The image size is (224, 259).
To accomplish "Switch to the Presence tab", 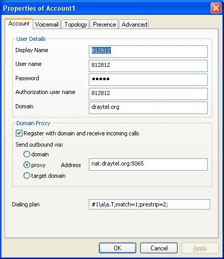I will pos(104,25).
